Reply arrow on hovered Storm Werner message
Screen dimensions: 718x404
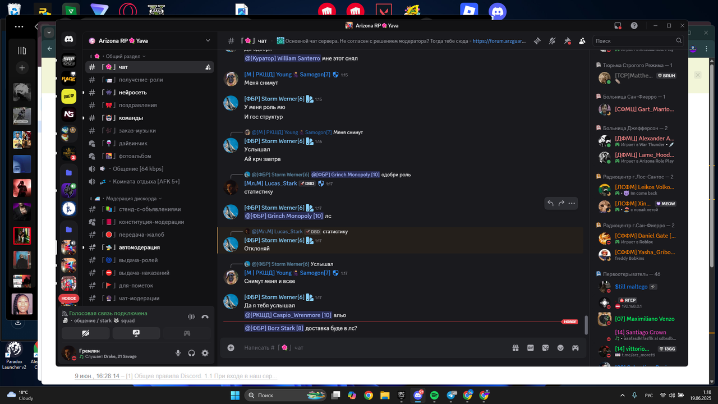pyautogui.click(x=550, y=203)
